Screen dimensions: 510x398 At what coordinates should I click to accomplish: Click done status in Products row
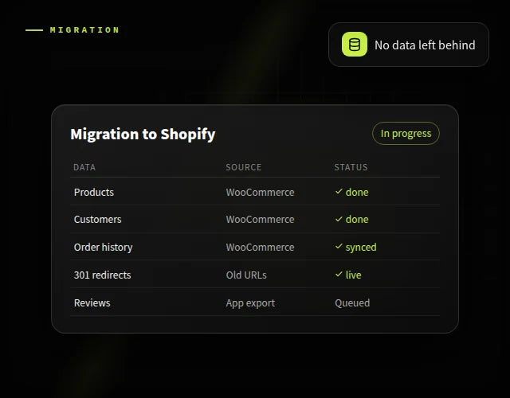tap(357, 193)
